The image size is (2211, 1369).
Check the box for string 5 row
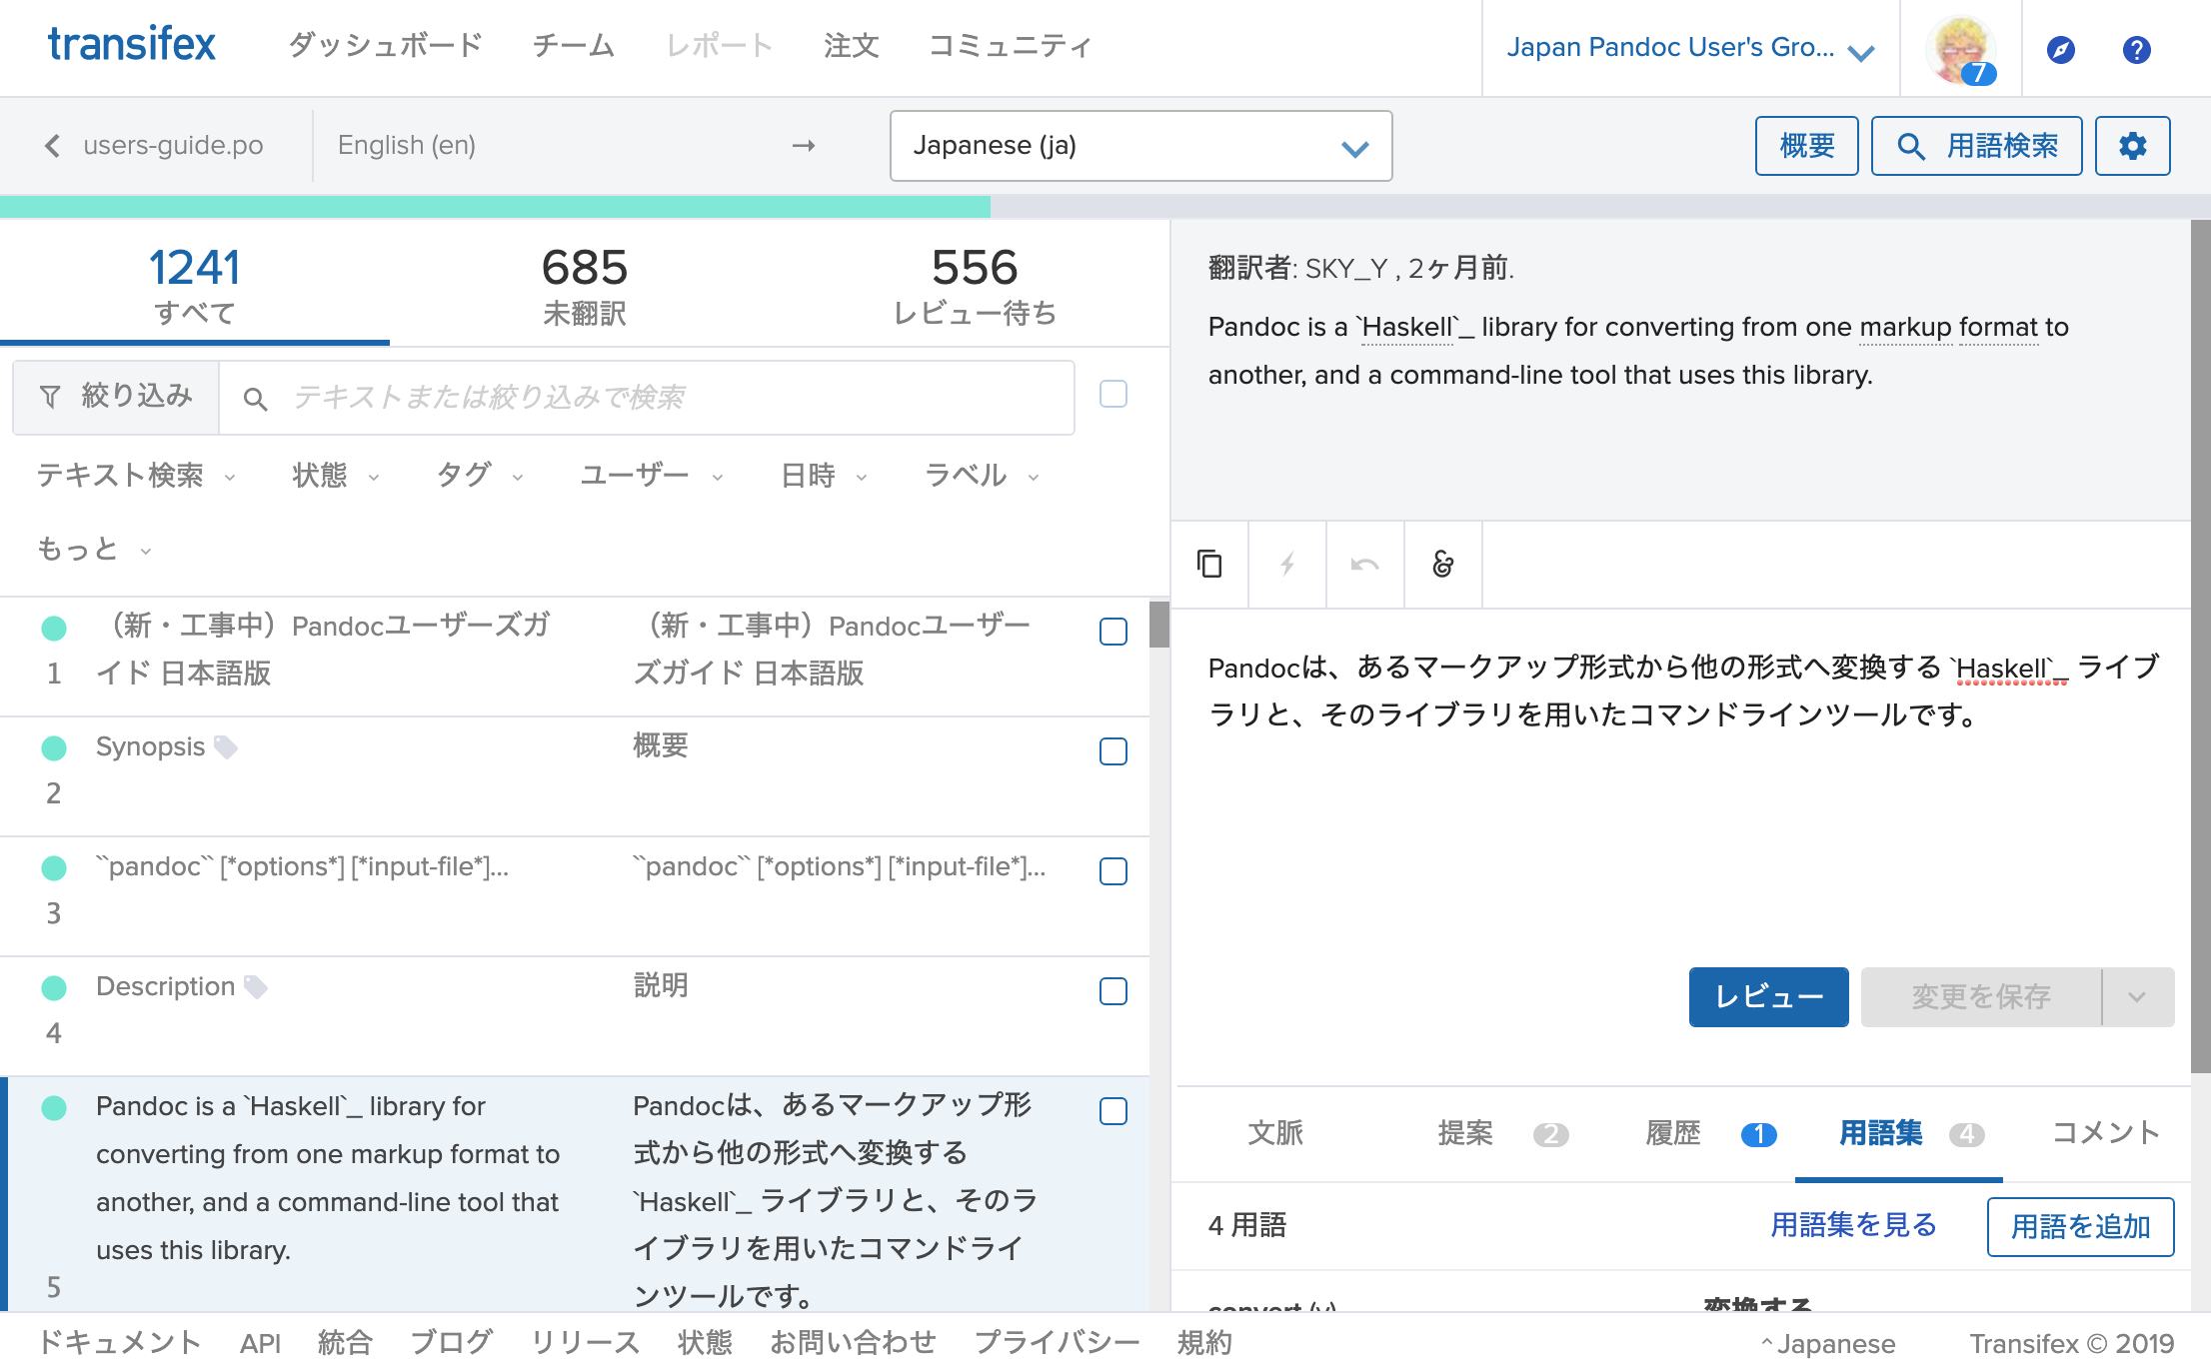1113,1111
